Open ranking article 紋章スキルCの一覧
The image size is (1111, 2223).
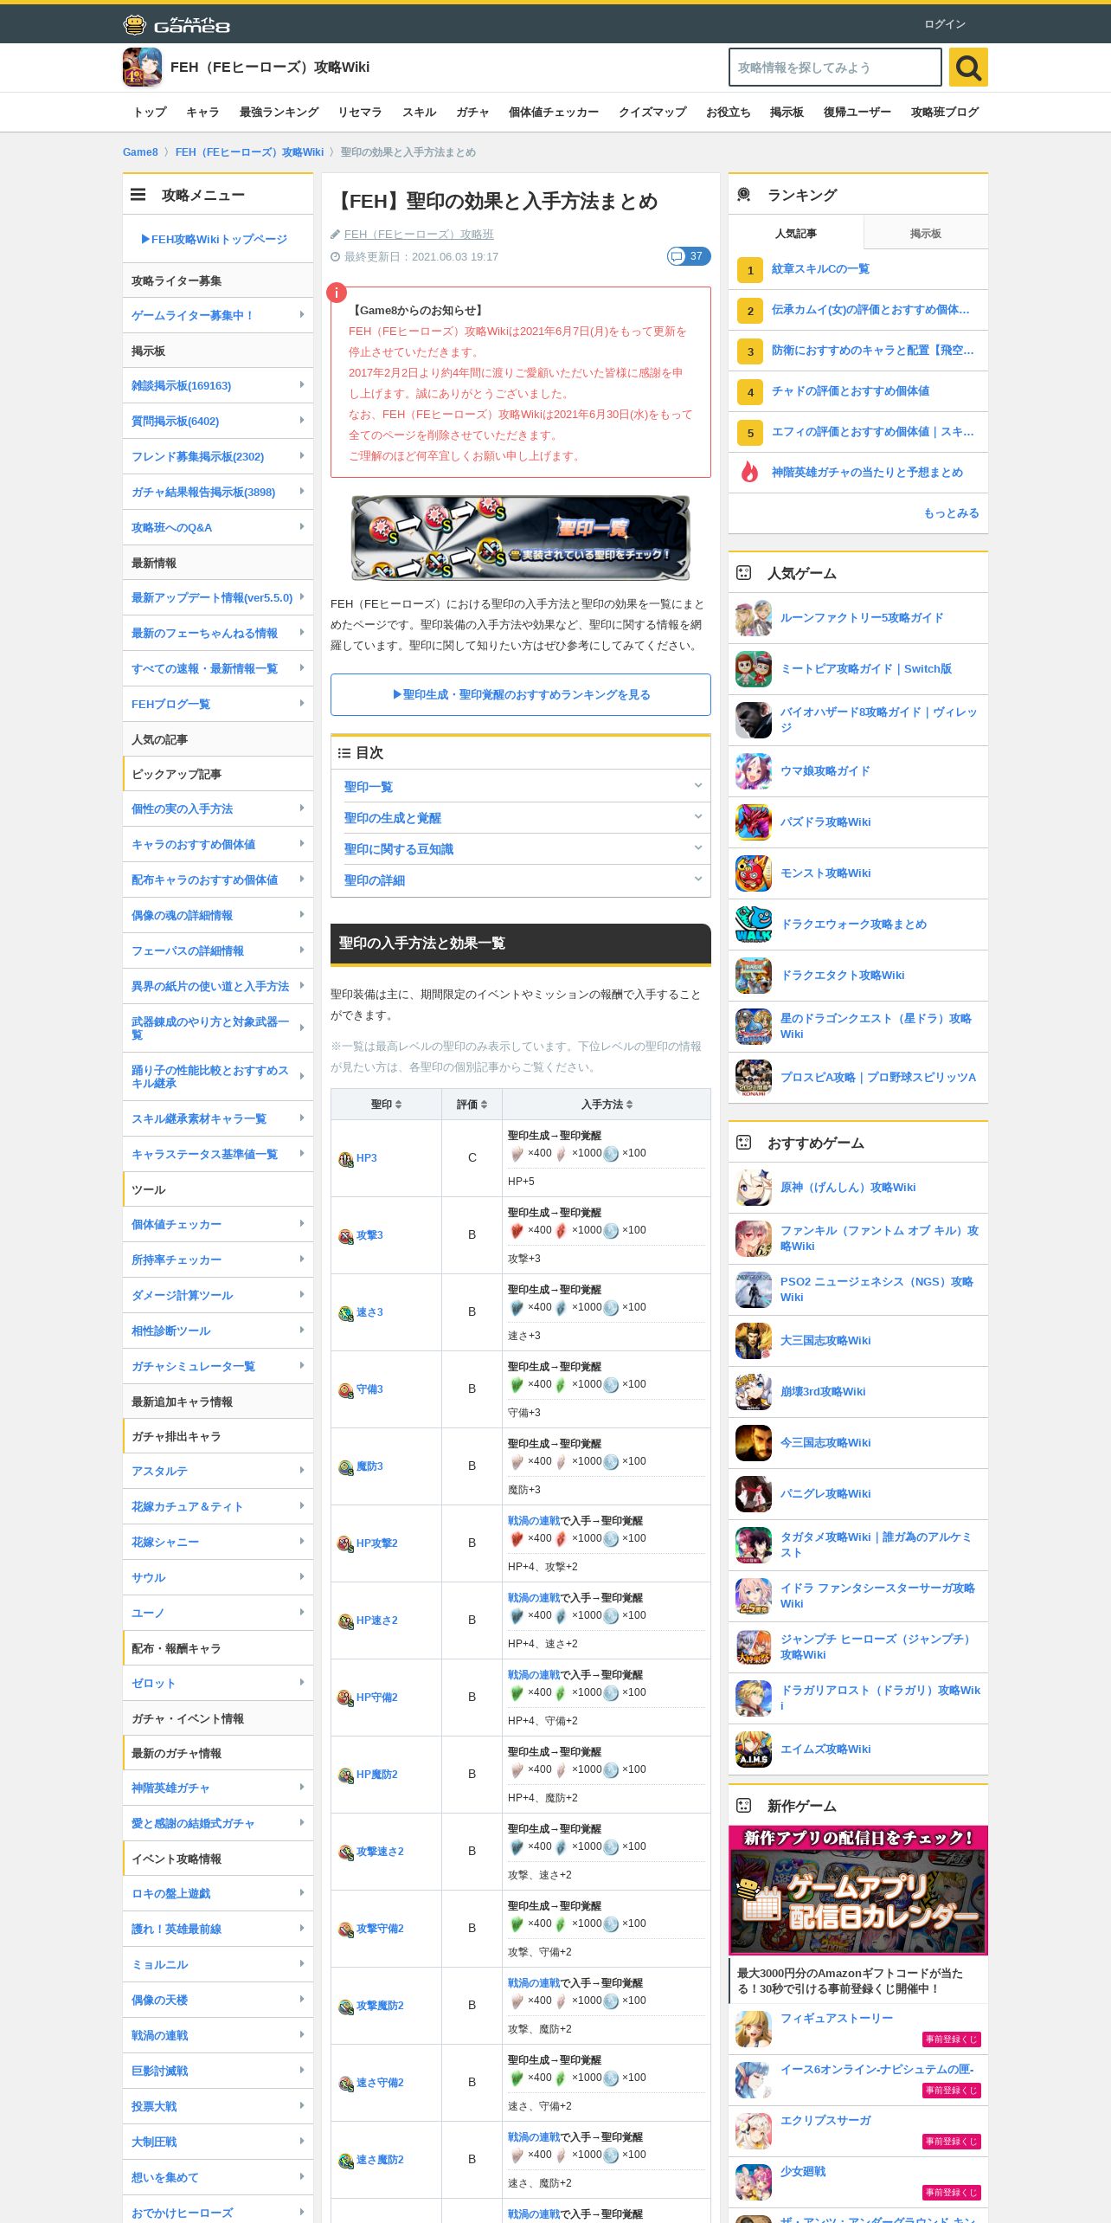[x=820, y=269]
